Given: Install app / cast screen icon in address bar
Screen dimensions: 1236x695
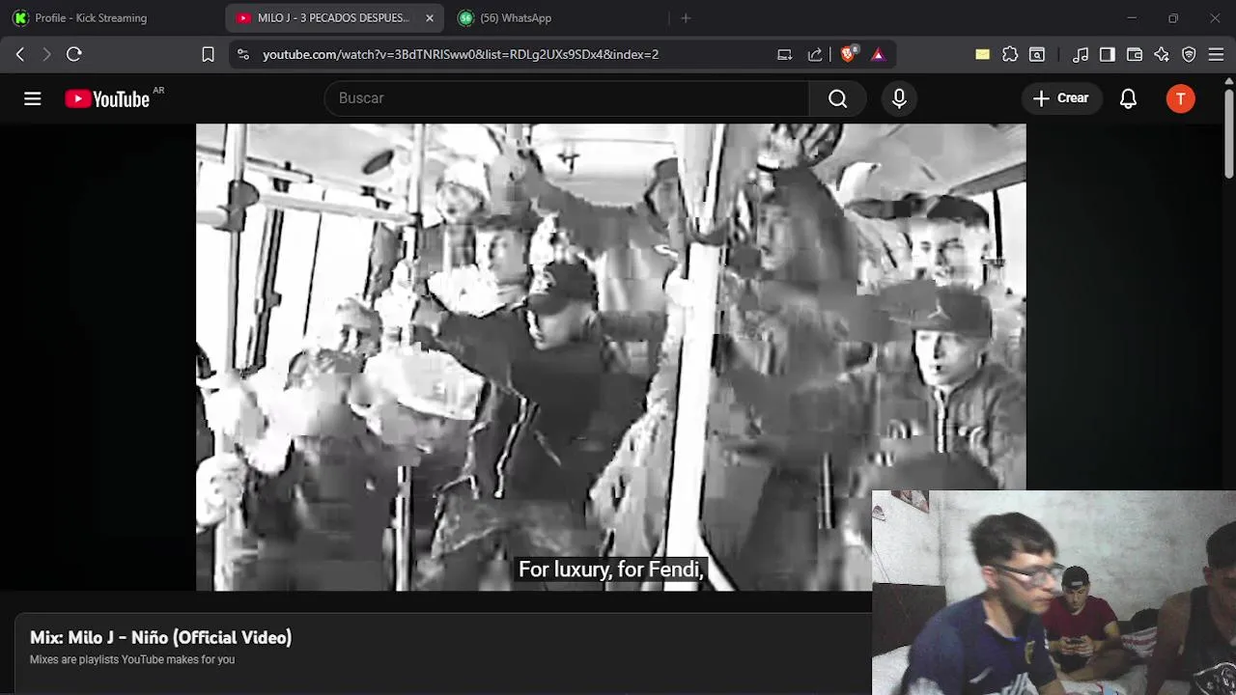Looking at the screenshot, I should tap(785, 54).
